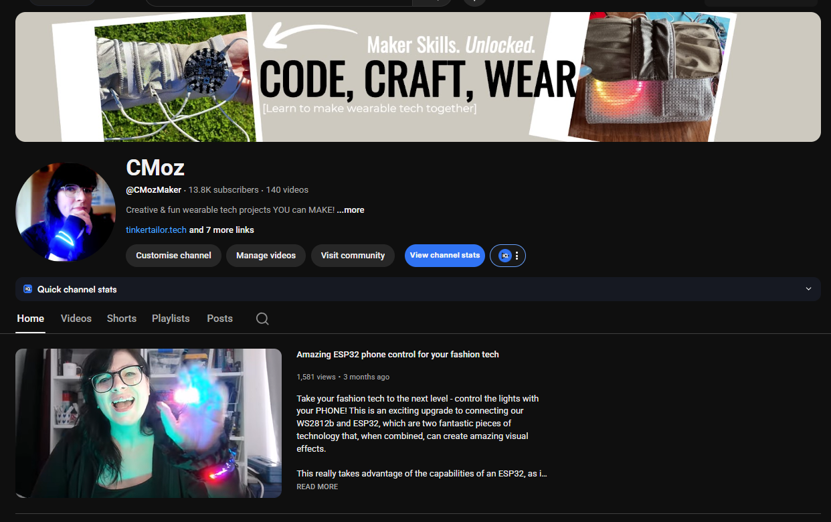Open the ESP32 phone control video thumbnail
831x522 pixels.
[x=149, y=423]
